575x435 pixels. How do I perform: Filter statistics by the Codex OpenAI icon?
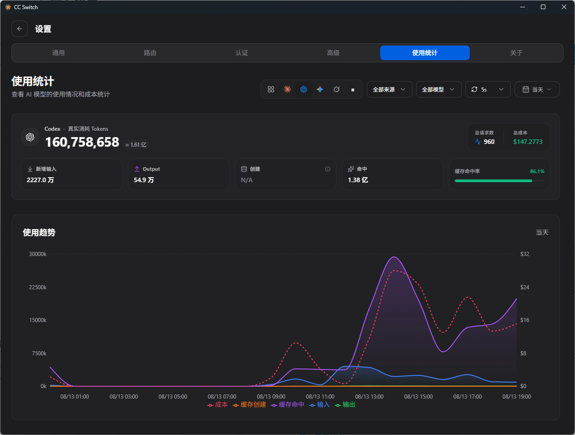click(304, 89)
